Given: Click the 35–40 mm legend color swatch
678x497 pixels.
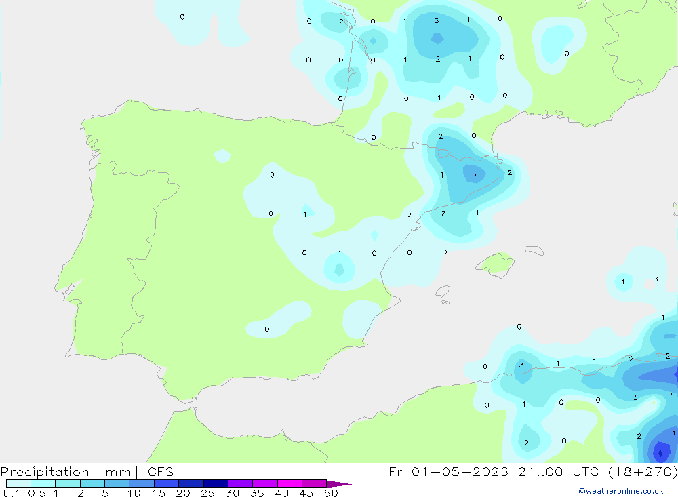Looking at the screenshot, I should (264, 483).
